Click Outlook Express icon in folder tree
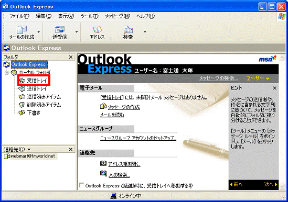Image resolution: width=288 pixels, height=202 pixels. click(7, 64)
